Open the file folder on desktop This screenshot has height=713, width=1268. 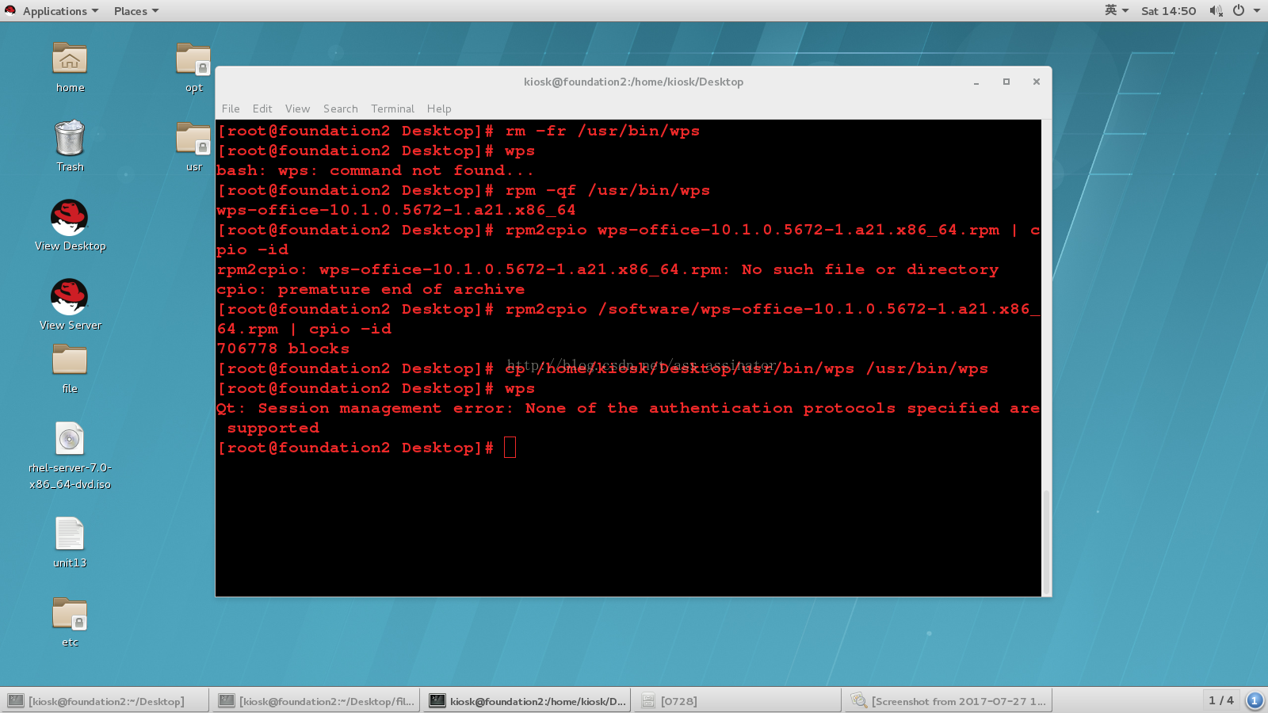[70, 360]
